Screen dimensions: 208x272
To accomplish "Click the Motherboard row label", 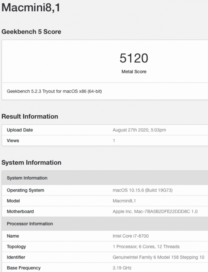I will [x=20, y=211].
